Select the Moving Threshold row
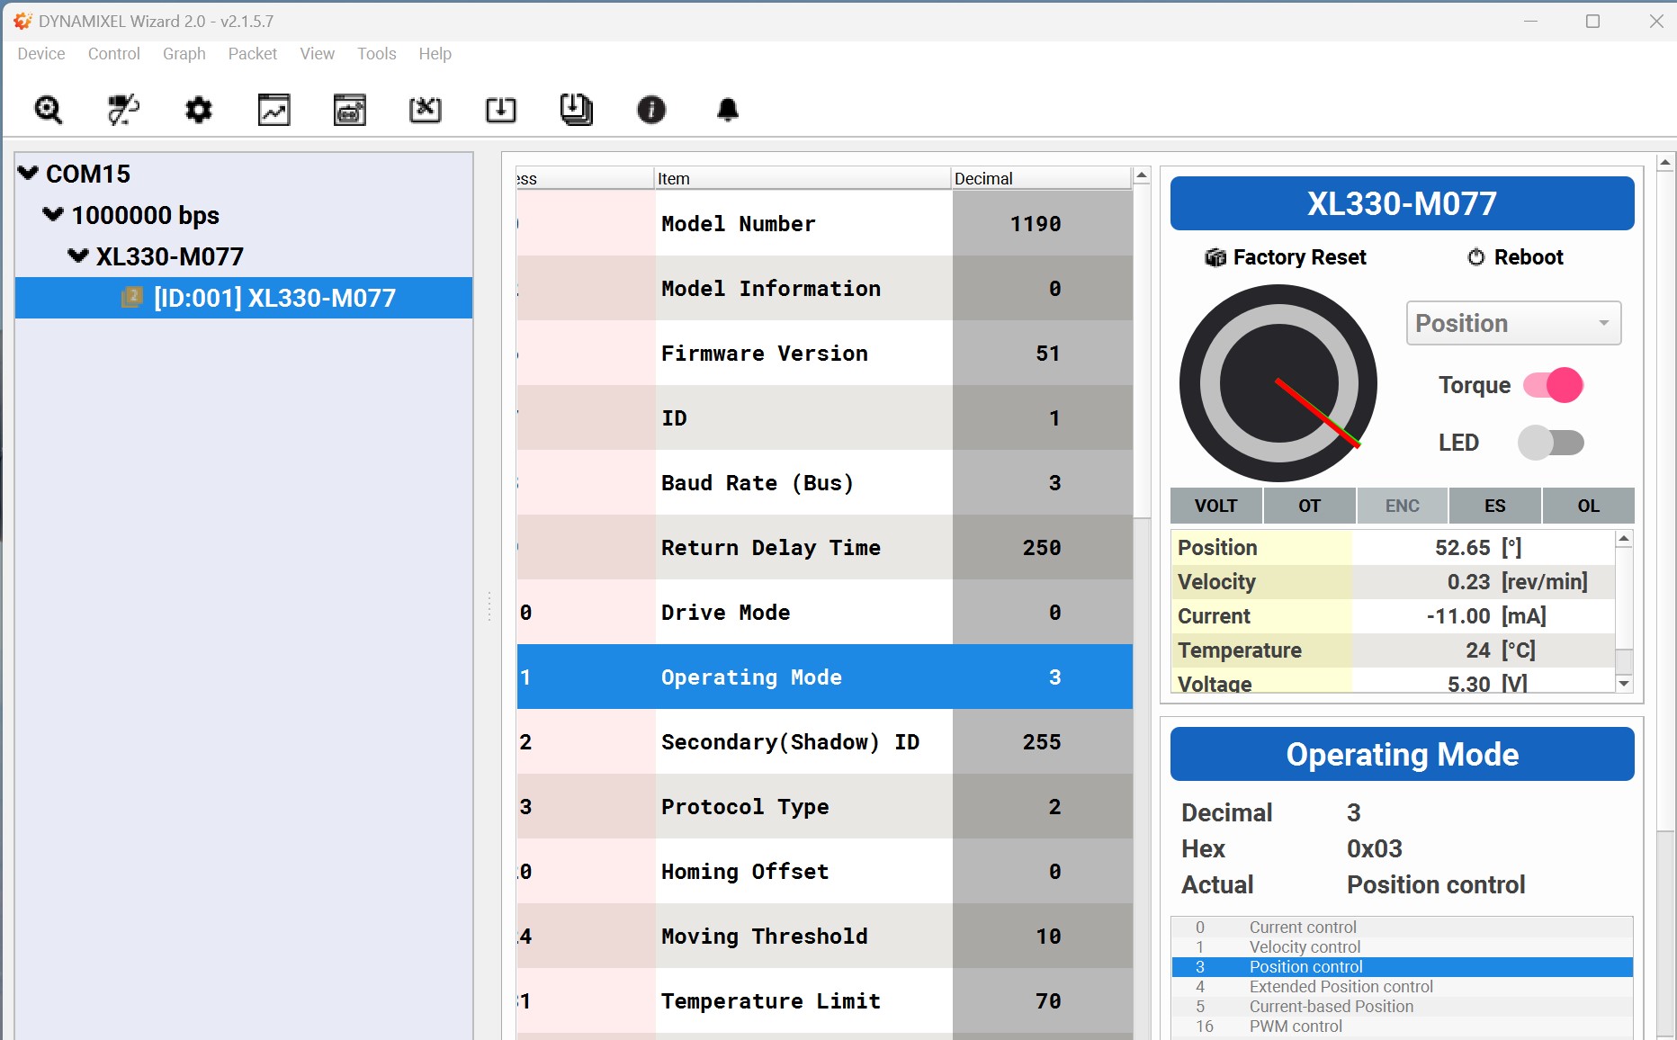Image resolution: width=1677 pixels, height=1040 pixels. click(825, 936)
